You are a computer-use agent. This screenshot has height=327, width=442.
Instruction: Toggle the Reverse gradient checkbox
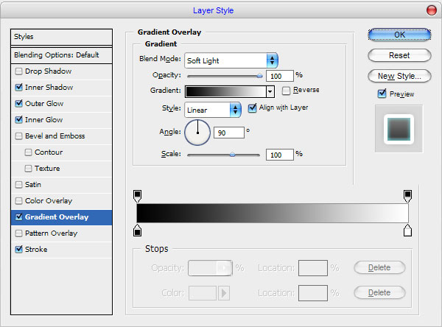tap(286, 91)
